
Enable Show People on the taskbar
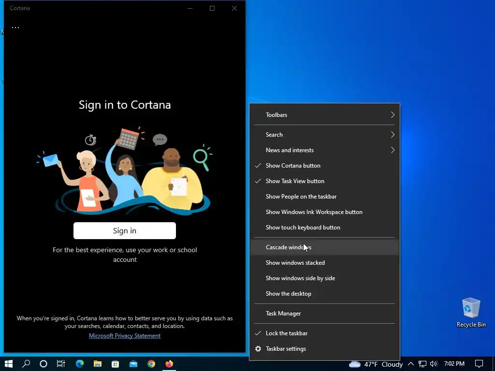pos(324,197)
